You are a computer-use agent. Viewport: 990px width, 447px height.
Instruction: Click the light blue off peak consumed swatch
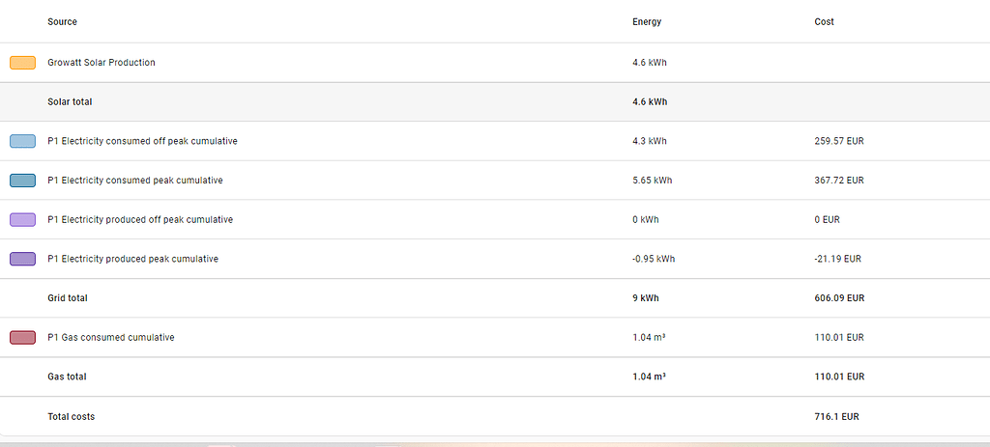click(x=22, y=141)
